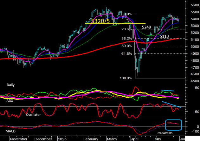This screenshot has height=141, width=200.
Task: Select the ADX indicator label
Action: pos(10,101)
